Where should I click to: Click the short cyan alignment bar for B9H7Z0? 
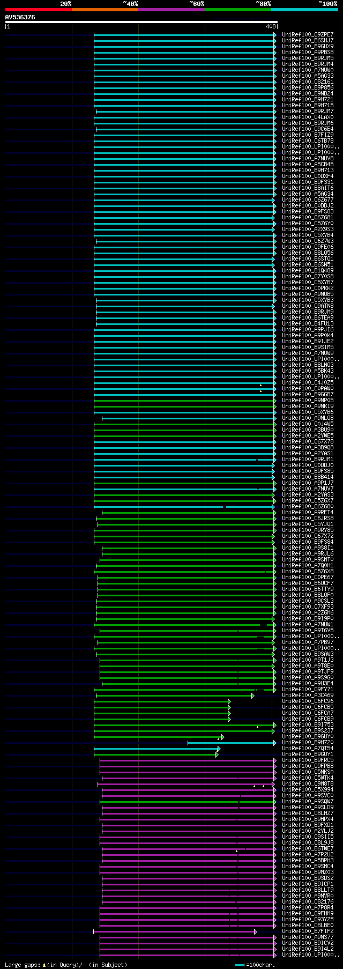[231, 743]
